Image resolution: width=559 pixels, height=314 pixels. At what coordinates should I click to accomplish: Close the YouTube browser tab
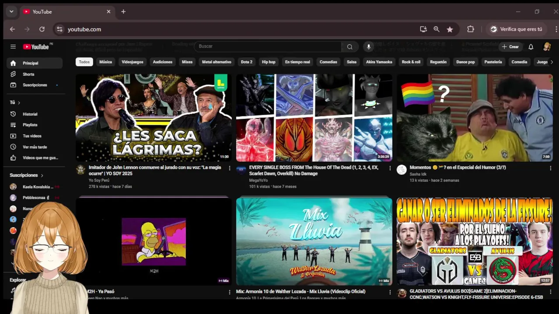pos(109,12)
